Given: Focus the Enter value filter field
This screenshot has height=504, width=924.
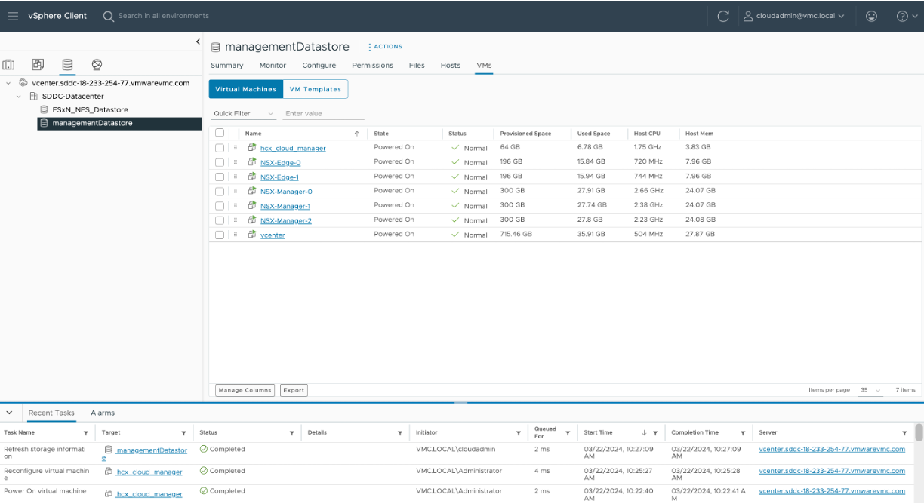Looking at the screenshot, I should coord(324,113).
